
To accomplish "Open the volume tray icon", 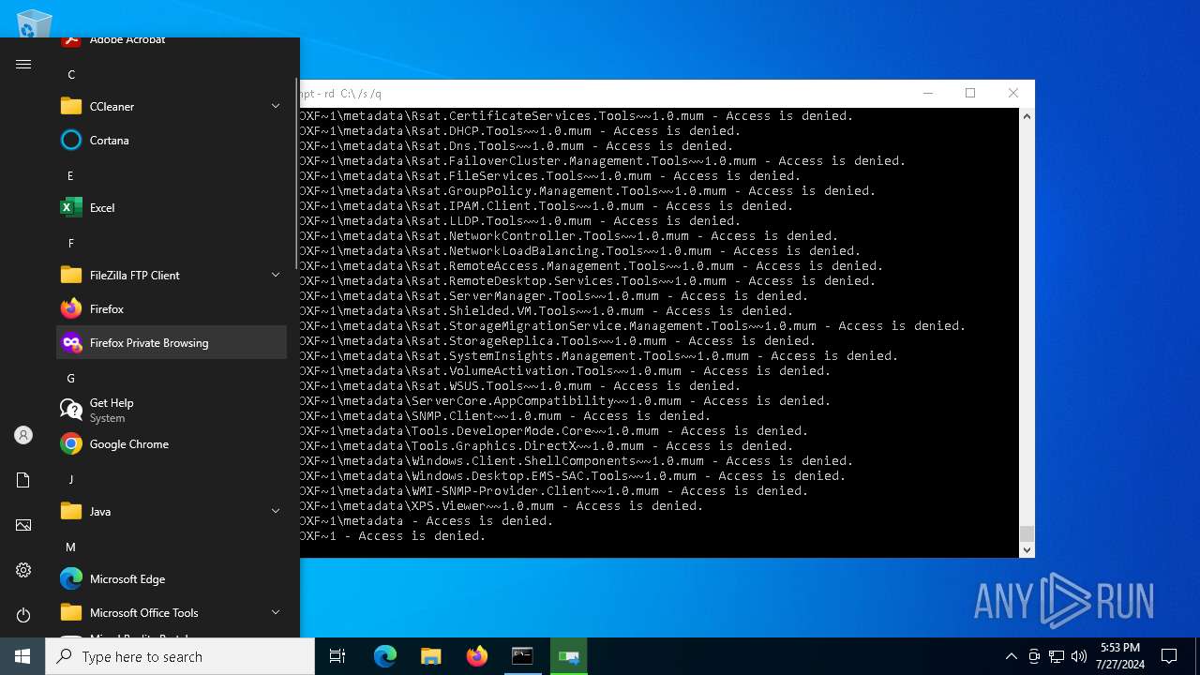I will [x=1079, y=656].
